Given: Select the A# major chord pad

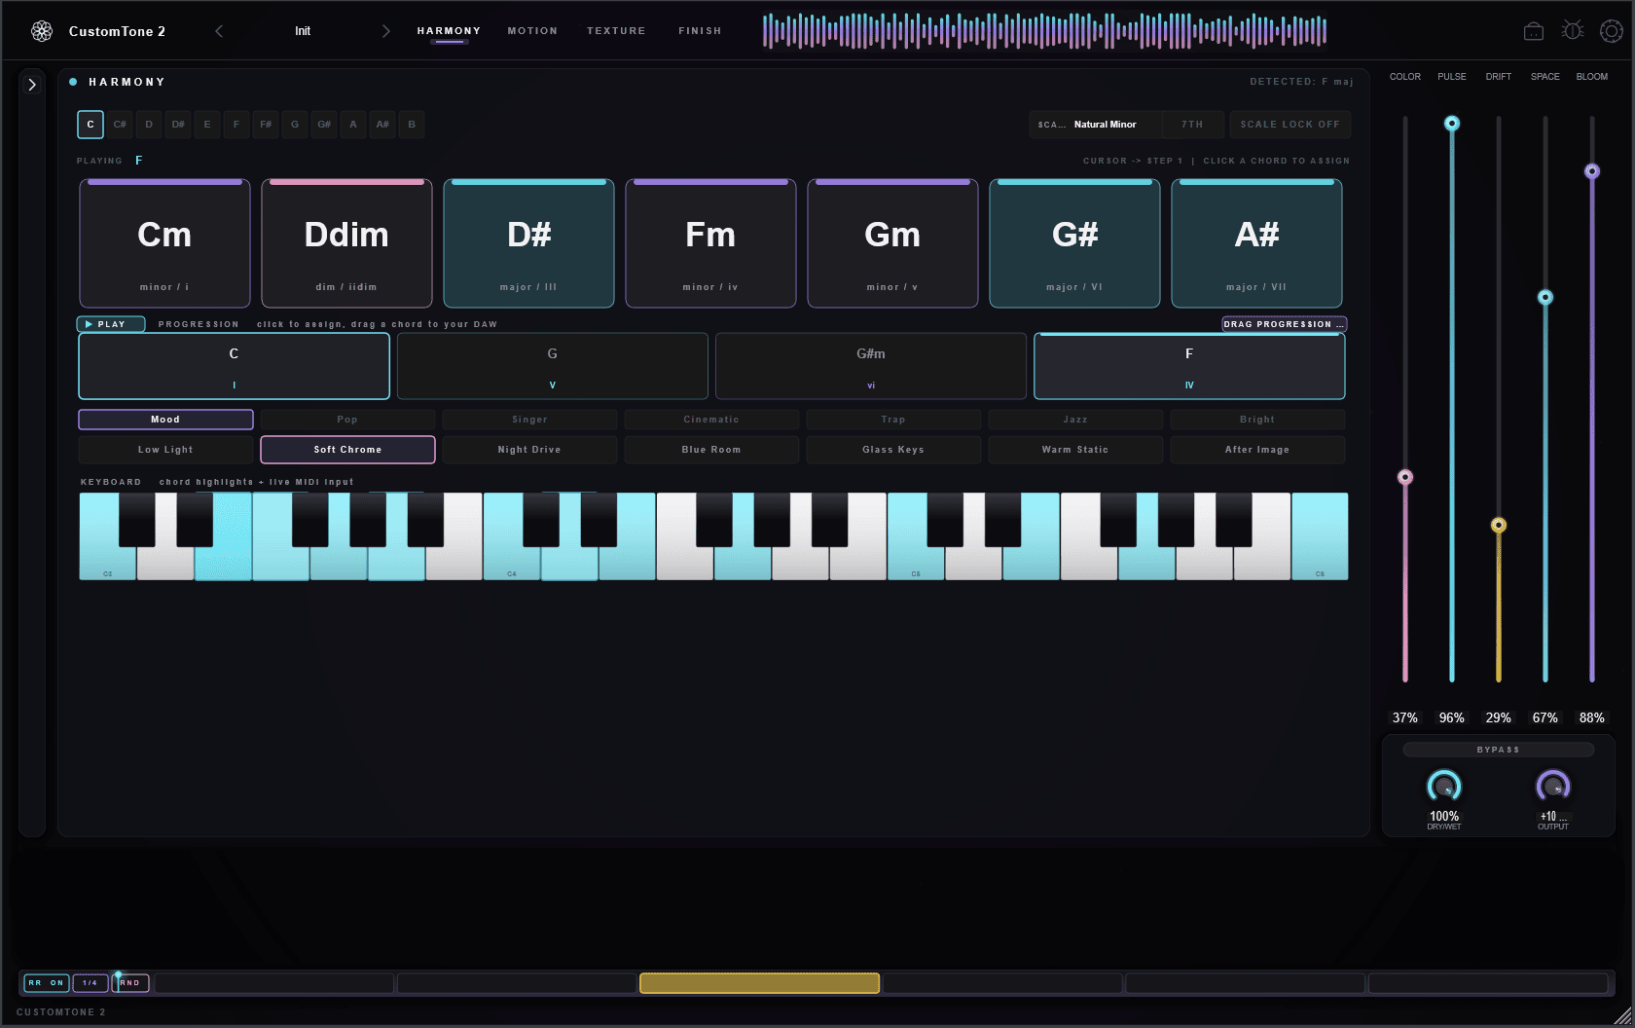Looking at the screenshot, I should tap(1256, 243).
